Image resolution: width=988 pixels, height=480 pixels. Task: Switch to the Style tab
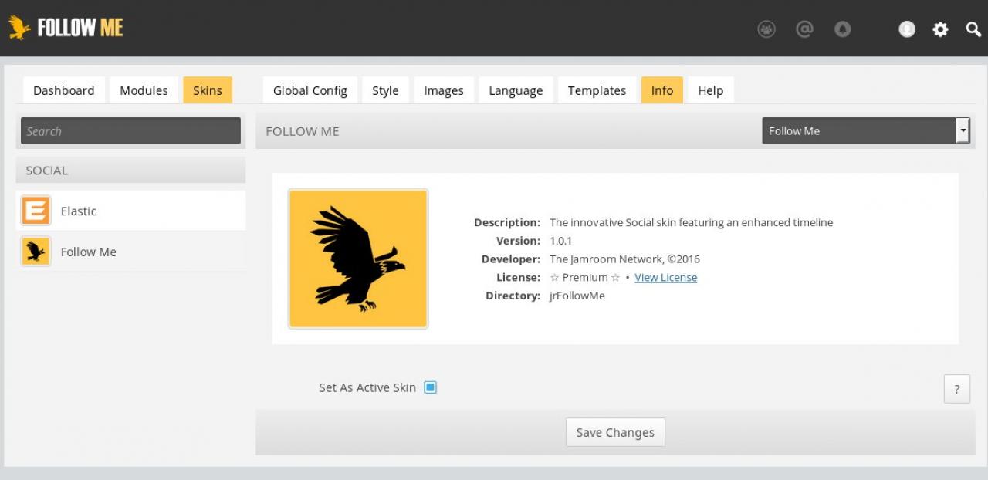385,90
